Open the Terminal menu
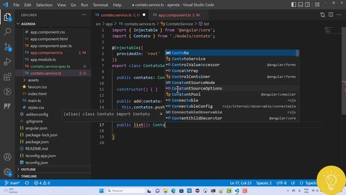Viewport: 346px width, 195px height. point(101,5)
